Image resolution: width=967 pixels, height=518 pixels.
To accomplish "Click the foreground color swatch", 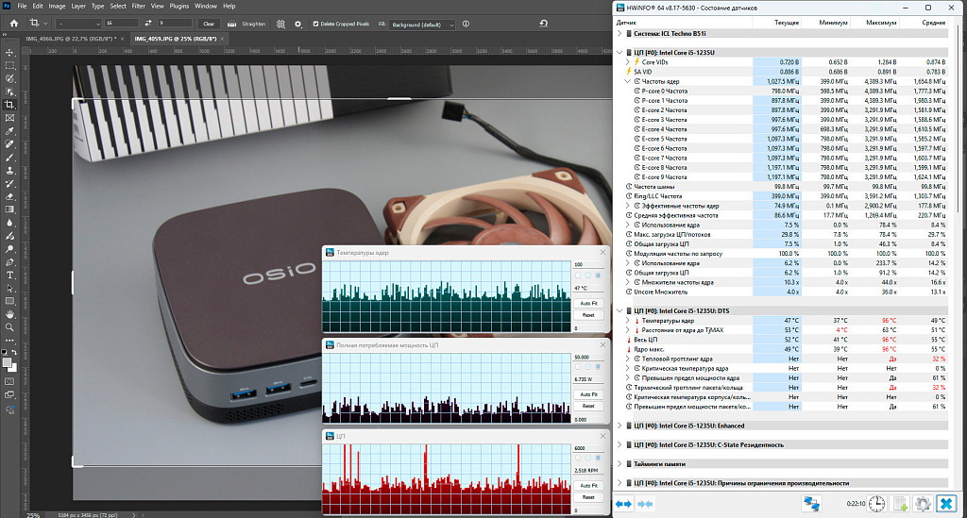I will coord(7,362).
